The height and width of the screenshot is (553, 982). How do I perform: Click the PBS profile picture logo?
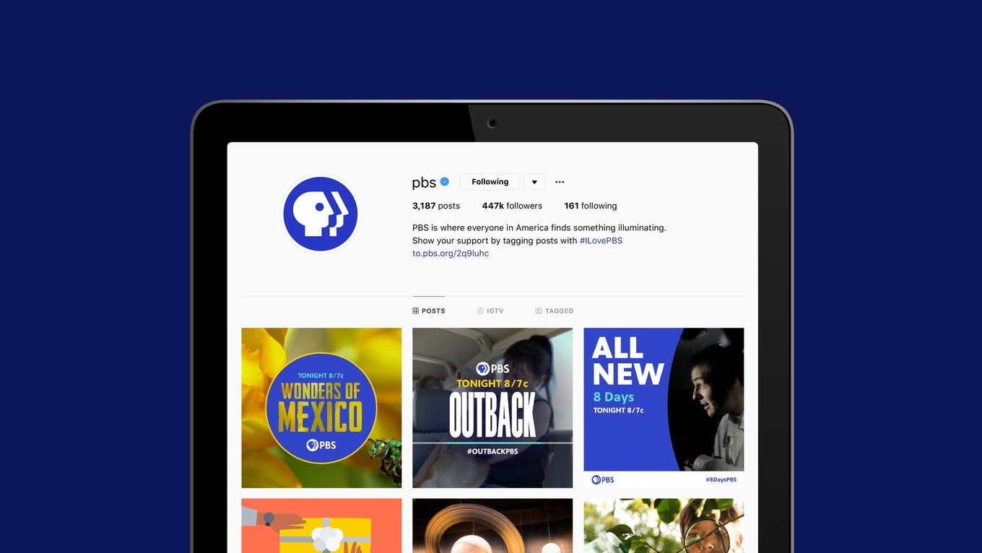321,214
